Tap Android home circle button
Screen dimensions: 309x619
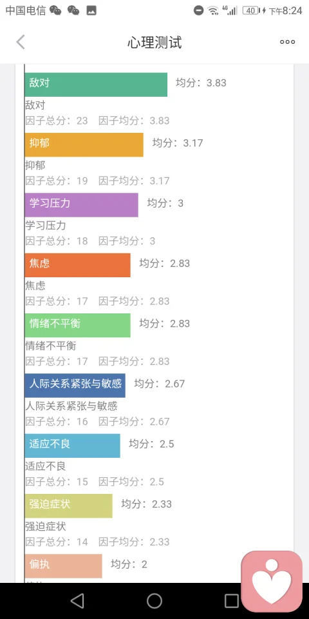[154, 601]
